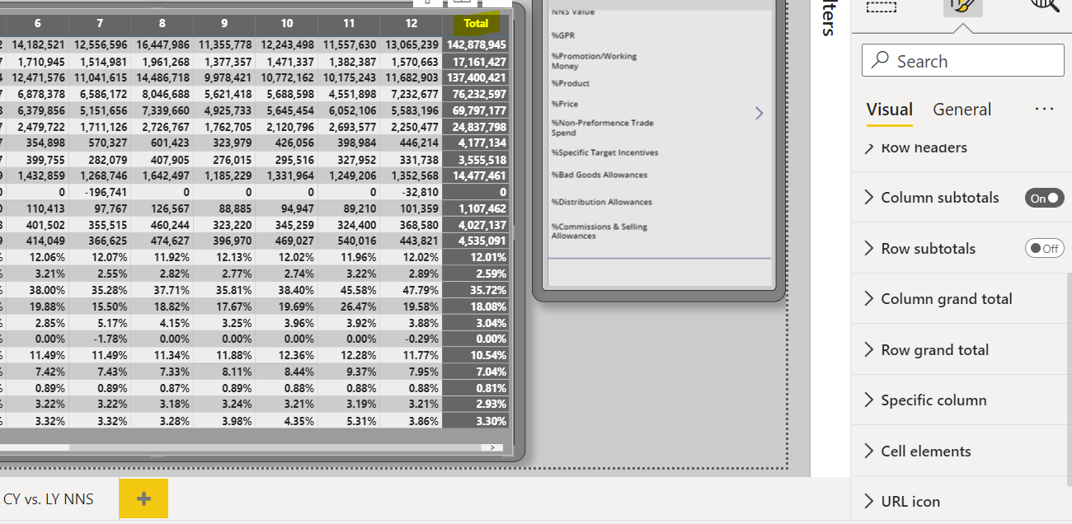Click total cell 10.54%
The width and height of the screenshot is (1072, 524).
tap(476, 355)
